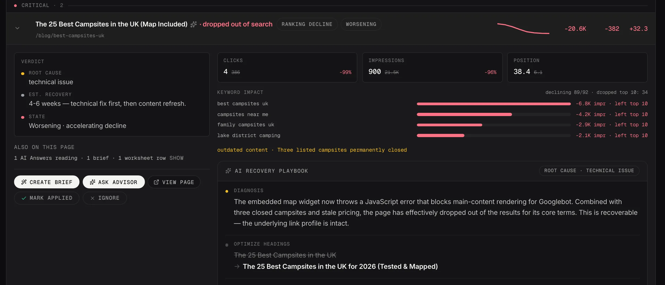Open the View Page button
This screenshot has height=285, width=665.
174,182
